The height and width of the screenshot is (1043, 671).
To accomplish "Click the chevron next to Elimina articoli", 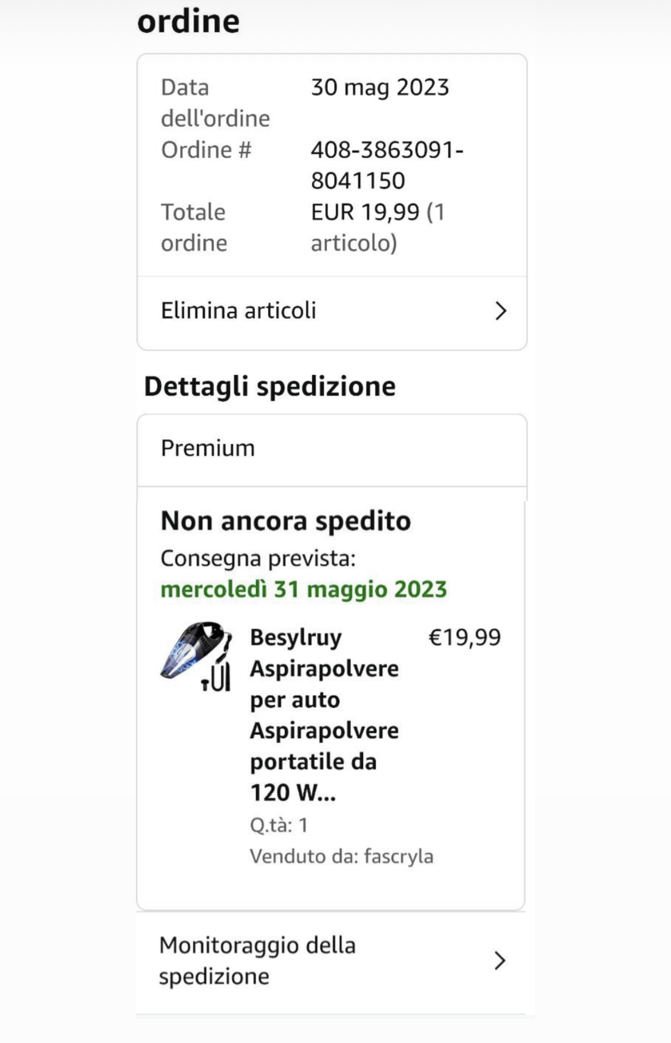I will (x=501, y=311).
